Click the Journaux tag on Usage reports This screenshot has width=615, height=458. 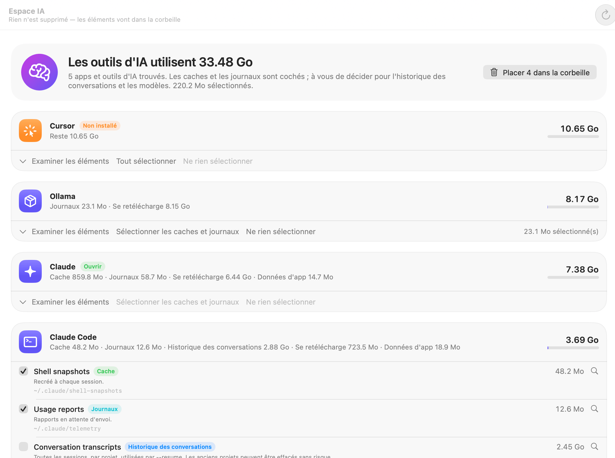pyautogui.click(x=104, y=409)
